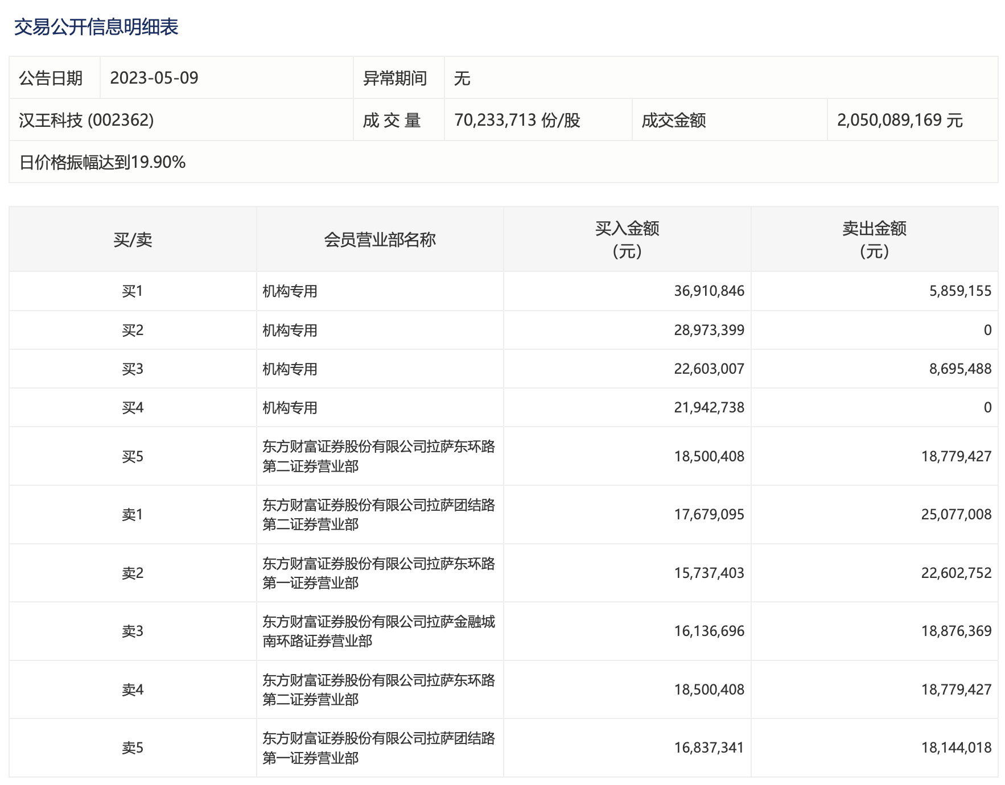Select sell amount 5,859,155
Viewport: 1005px width, 785px height.
pos(961,291)
